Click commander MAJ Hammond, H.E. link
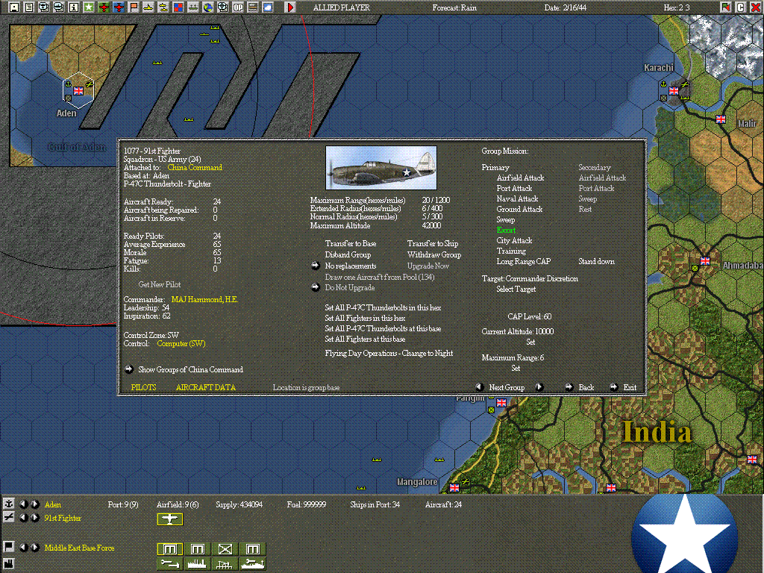The width and height of the screenshot is (764, 573). coord(204,299)
